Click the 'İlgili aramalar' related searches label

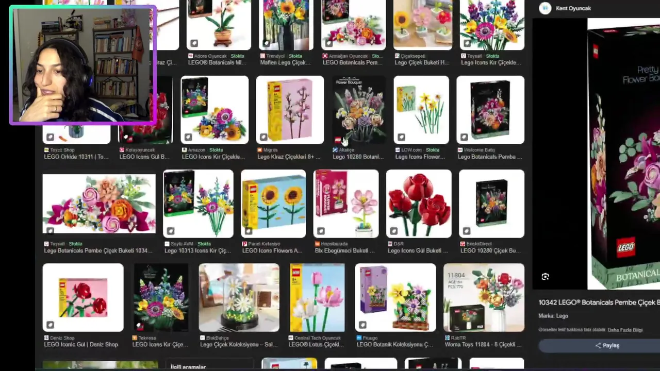tap(188, 367)
